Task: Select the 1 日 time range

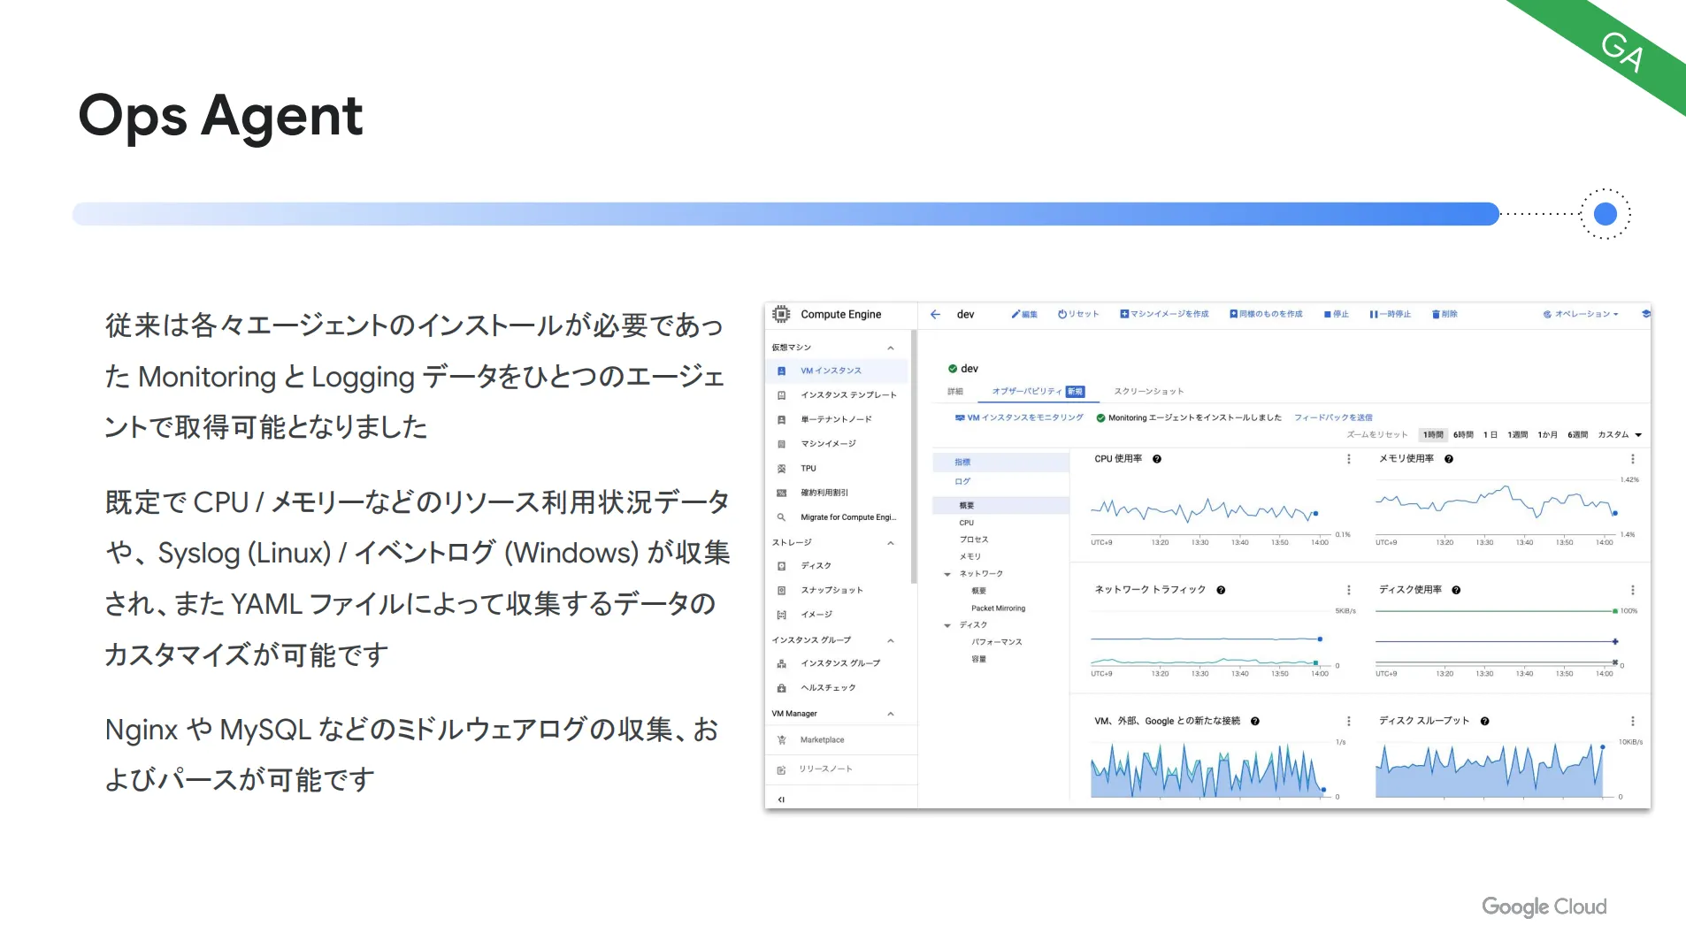Action: pyautogui.click(x=1491, y=435)
